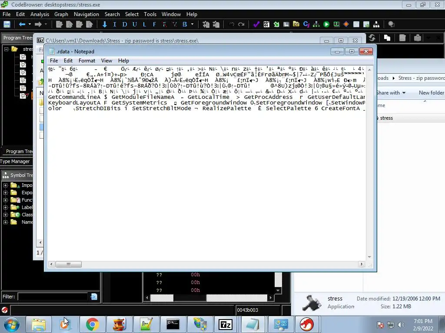Select the Program Tree tab at bottom

[x=18, y=151]
